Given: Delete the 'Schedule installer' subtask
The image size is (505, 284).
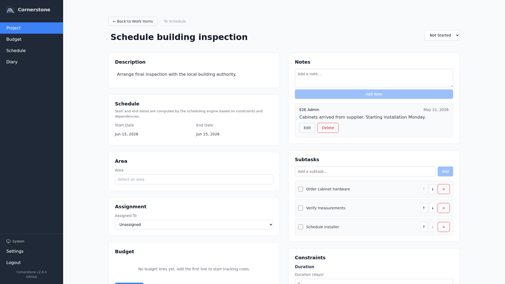Looking at the screenshot, I should tap(444, 227).
